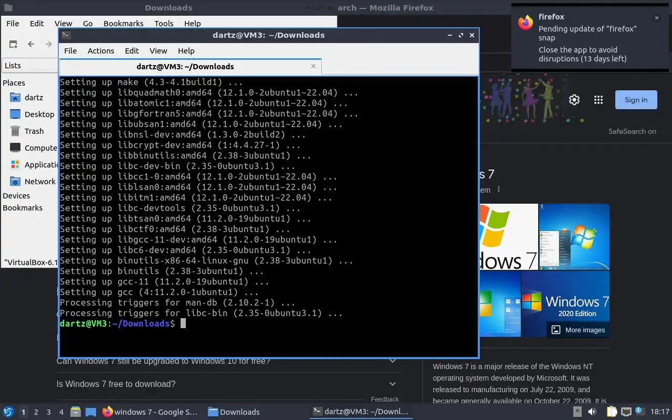Click the "VirtualBox-6.1" status bar text

pyautogui.click(x=31, y=262)
